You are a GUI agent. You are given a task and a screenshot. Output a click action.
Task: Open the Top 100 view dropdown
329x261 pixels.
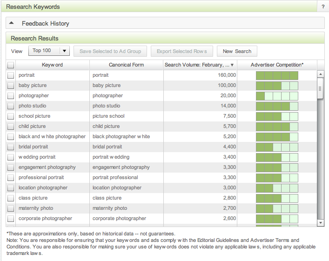tap(49, 51)
